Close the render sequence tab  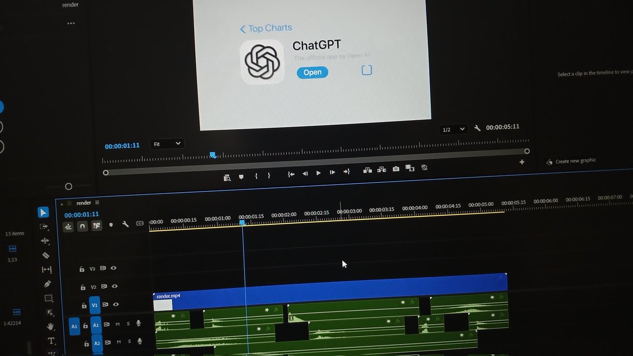pyautogui.click(x=62, y=203)
